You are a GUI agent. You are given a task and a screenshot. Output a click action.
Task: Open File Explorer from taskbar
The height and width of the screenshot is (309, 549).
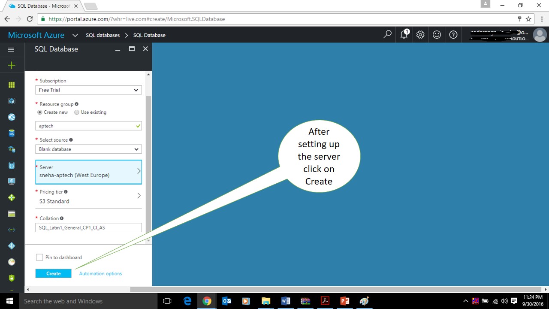tap(266, 301)
